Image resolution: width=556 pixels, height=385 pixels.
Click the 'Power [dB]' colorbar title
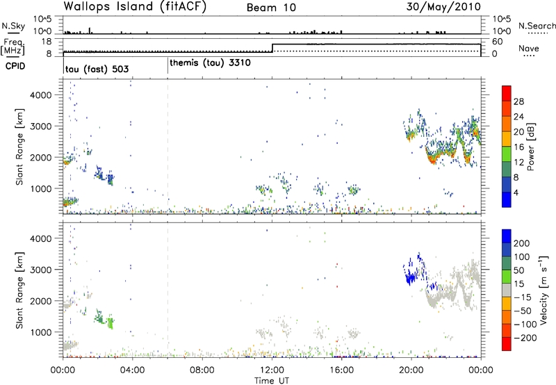[531, 147]
